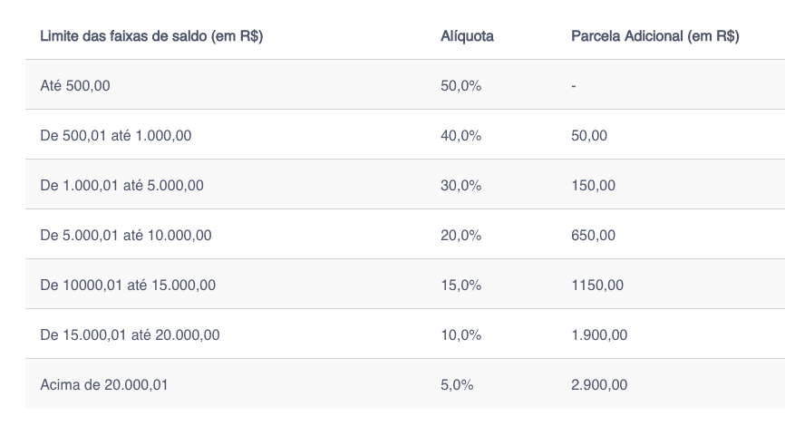Select the 1.900,00 additional amount cell
The height and width of the screenshot is (426, 785).
coord(599,334)
